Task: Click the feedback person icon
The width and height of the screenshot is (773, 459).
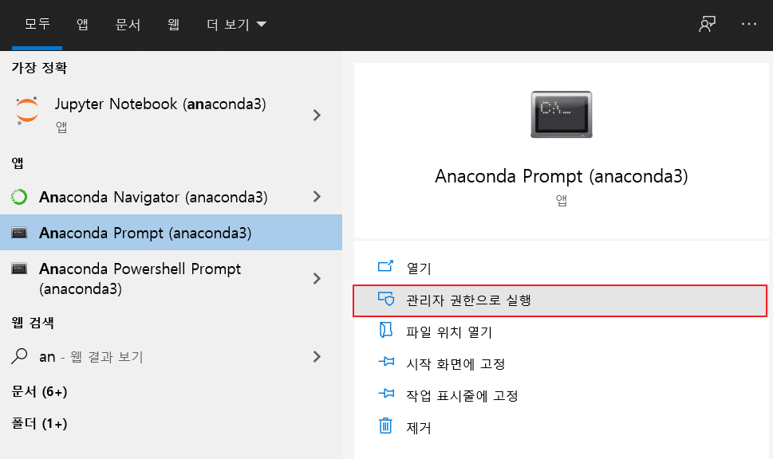Action: [707, 24]
